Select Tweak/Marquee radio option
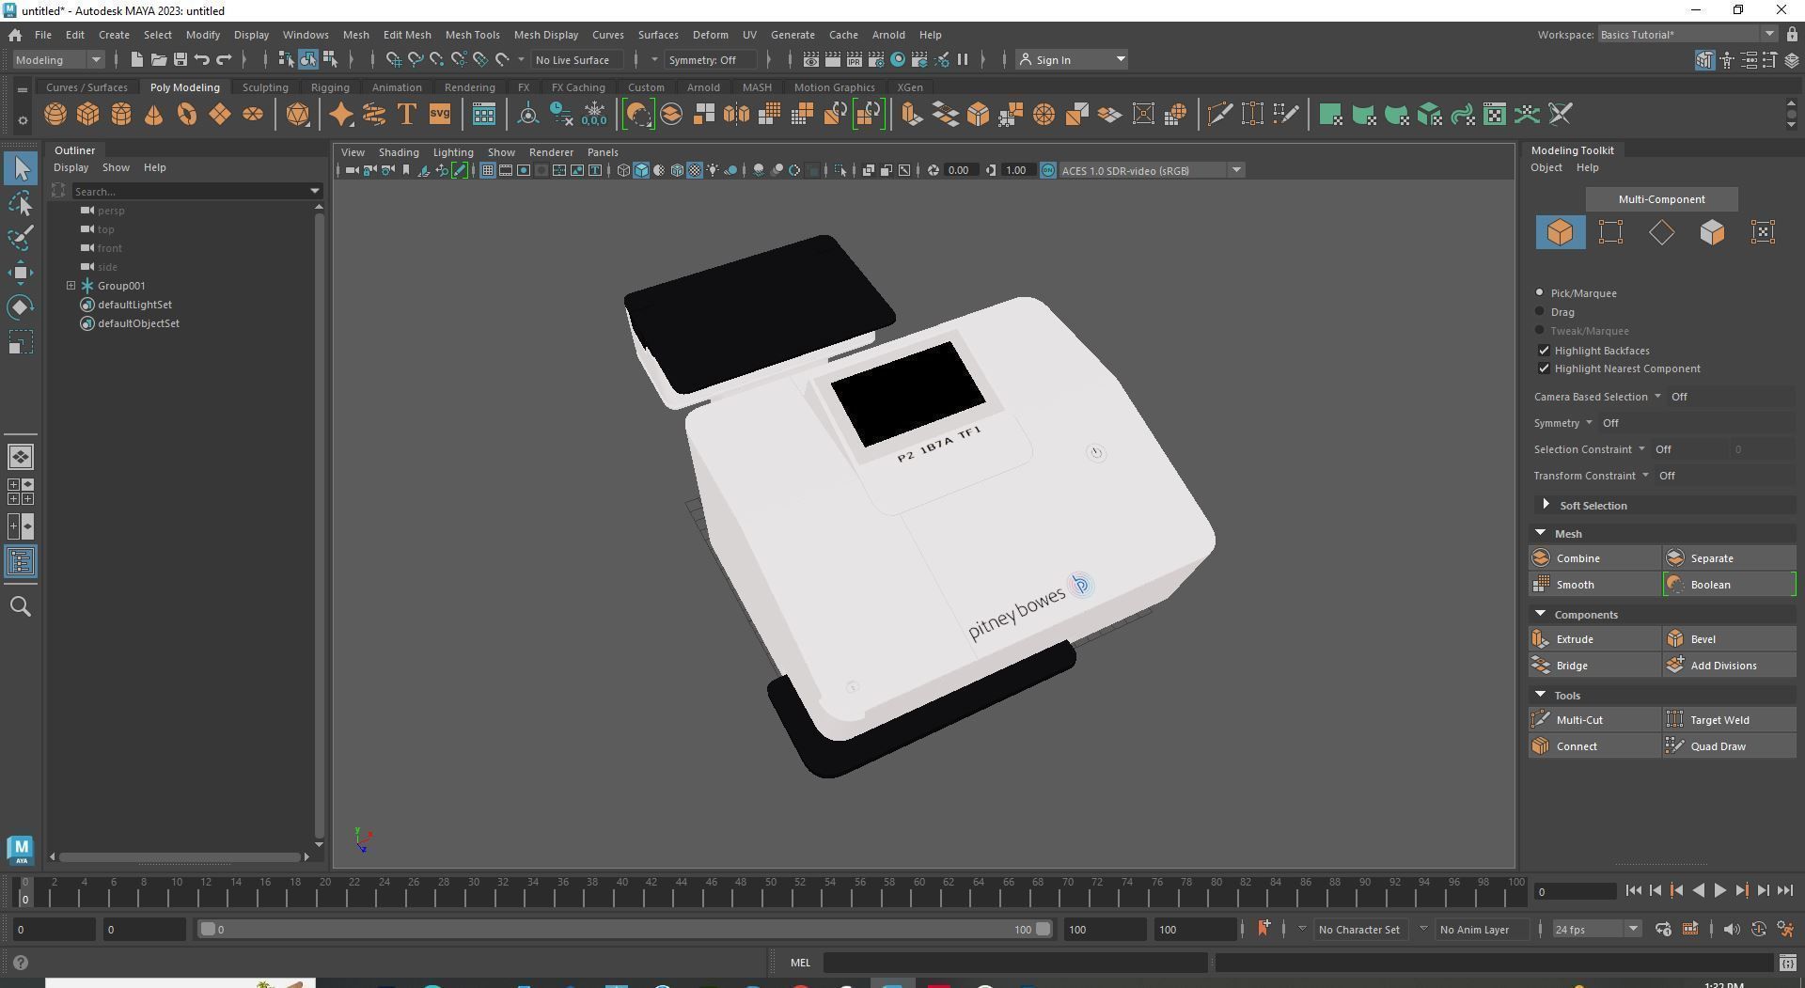This screenshot has height=988, width=1805. click(1540, 331)
